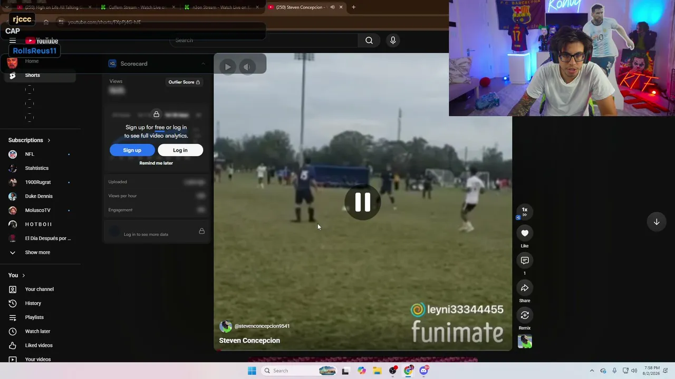Viewport: 675px width, 379px height.
Task: Open Copilot from the taskbar
Action: pyautogui.click(x=361, y=371)
